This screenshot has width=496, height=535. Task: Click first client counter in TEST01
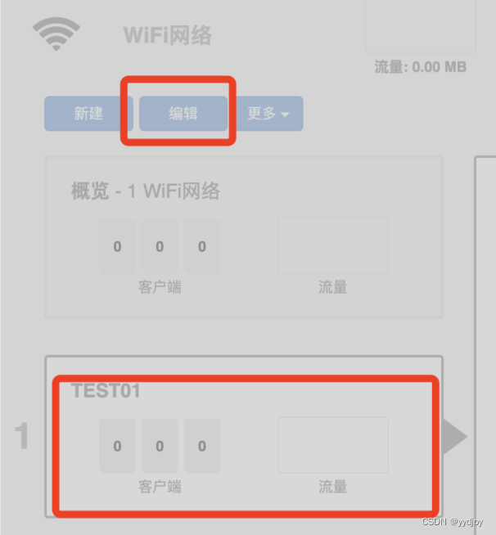tap(117, 446)
